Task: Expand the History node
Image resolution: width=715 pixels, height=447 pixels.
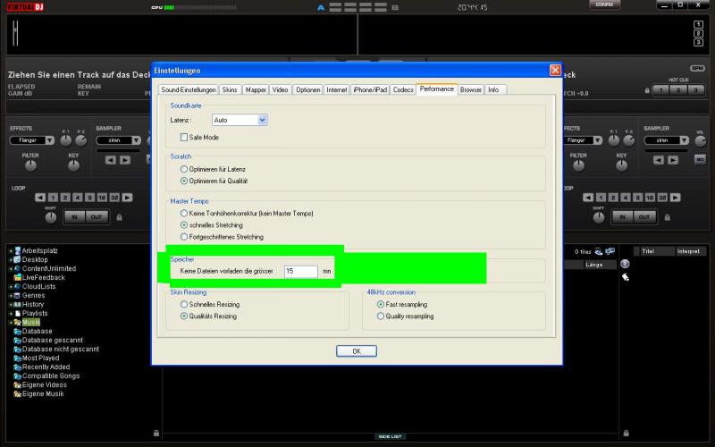Action: (x=11, y=304)
